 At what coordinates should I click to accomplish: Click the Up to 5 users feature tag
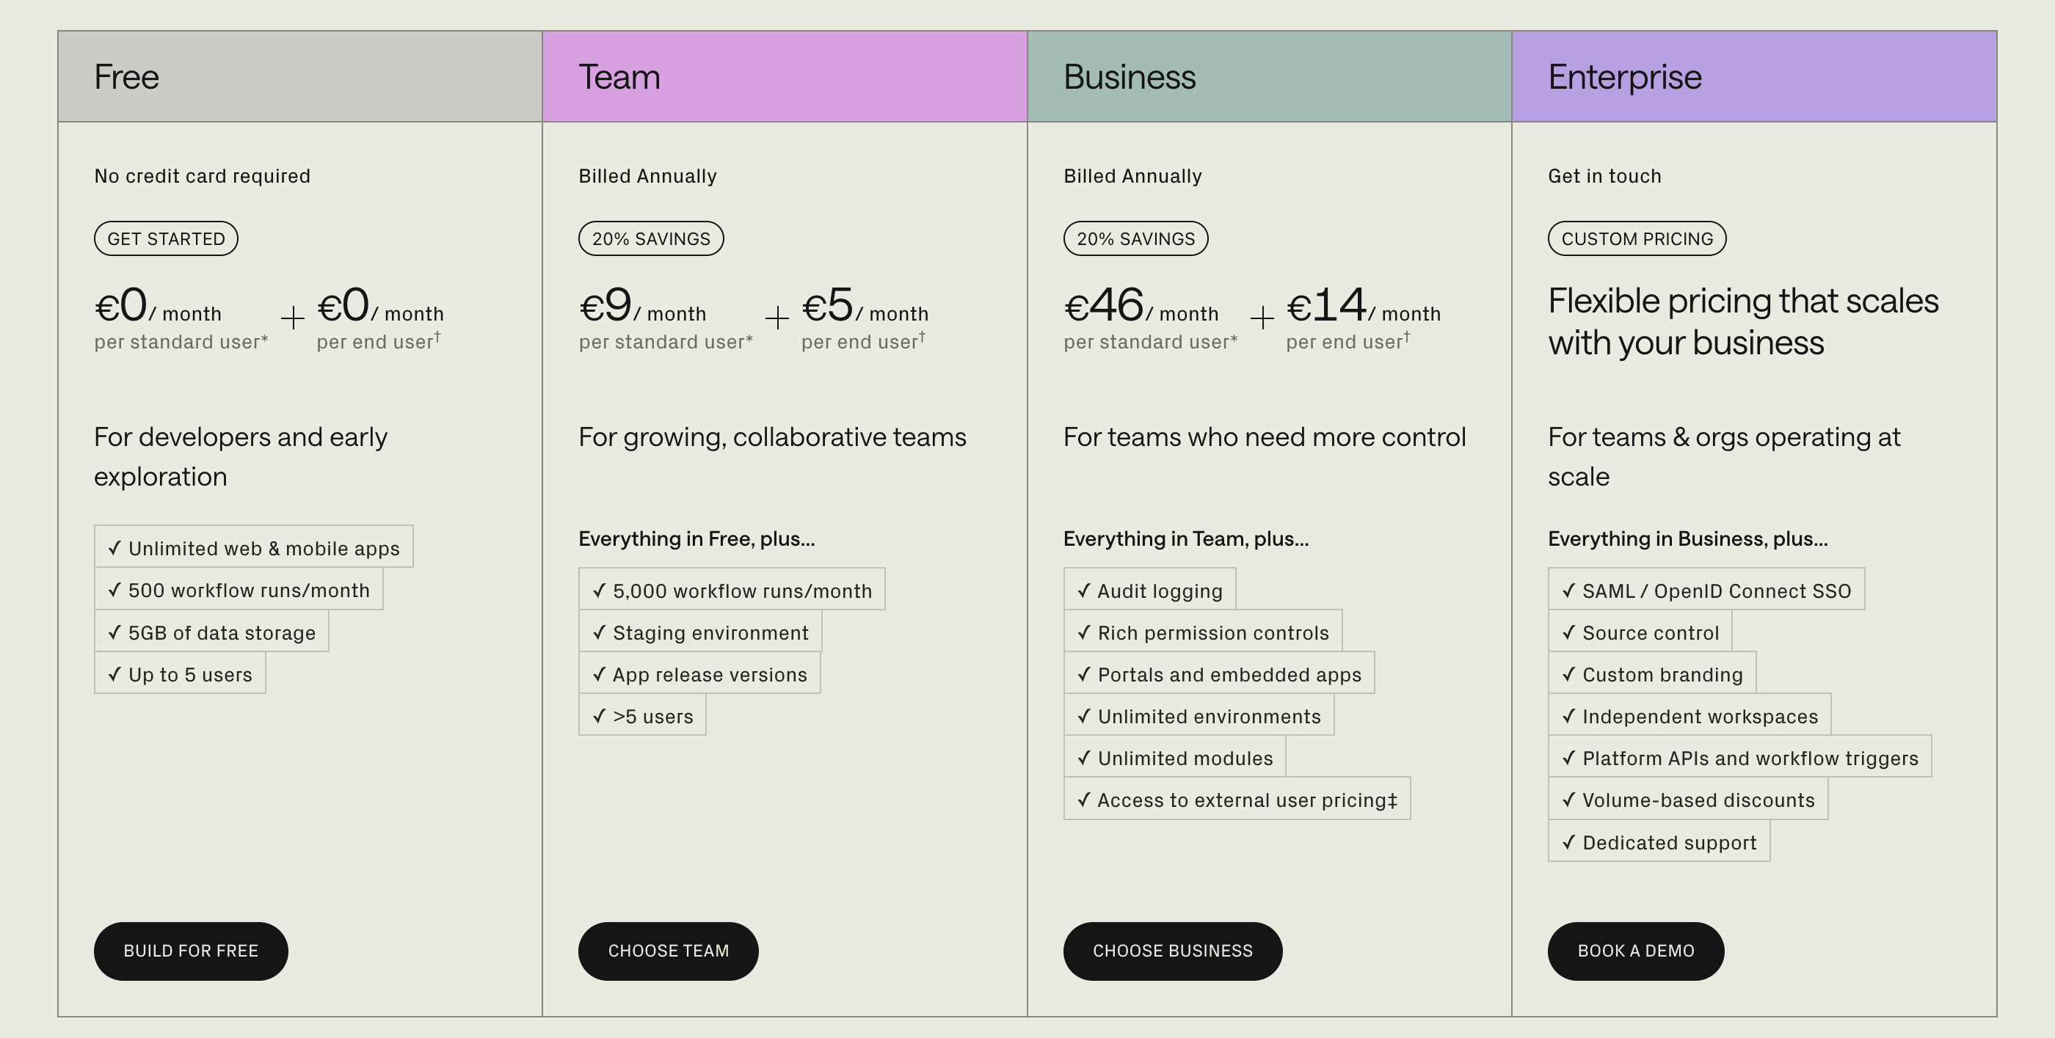tap(180, 673)
